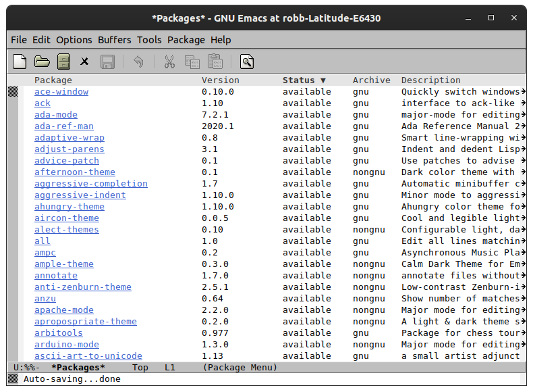Click the L1 line number indicator

[x=169, y=368]
